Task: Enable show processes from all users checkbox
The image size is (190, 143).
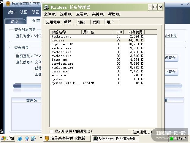Action: click(51, 131)
